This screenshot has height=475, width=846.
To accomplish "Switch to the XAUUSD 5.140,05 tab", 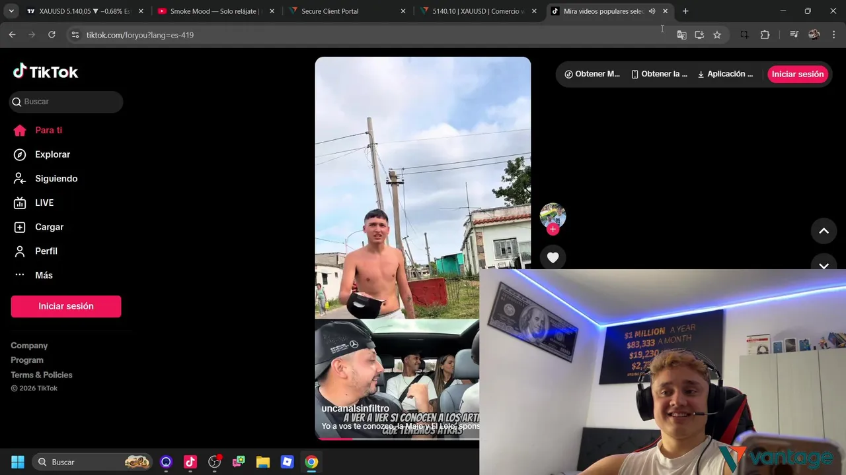I will tap(85, 11).
